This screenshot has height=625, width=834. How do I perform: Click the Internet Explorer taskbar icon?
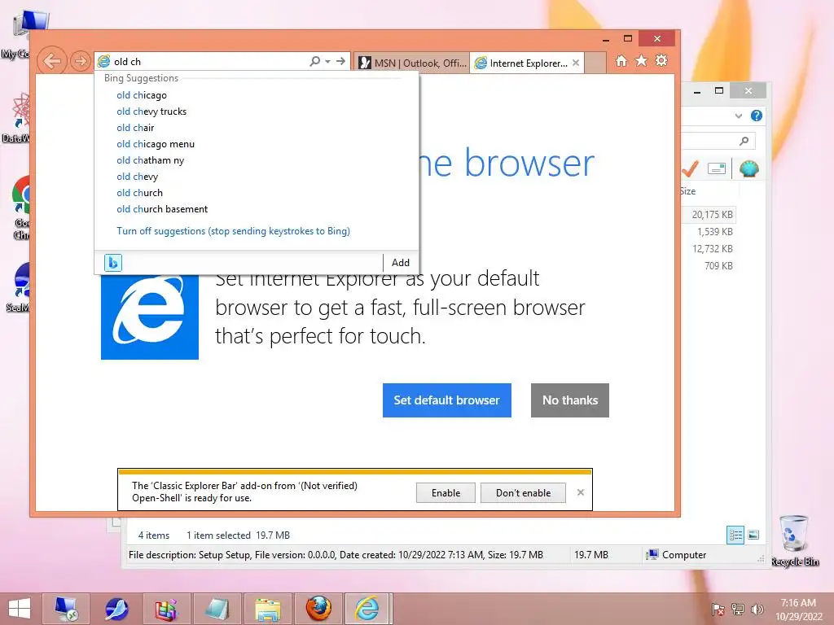coord(367,609)
